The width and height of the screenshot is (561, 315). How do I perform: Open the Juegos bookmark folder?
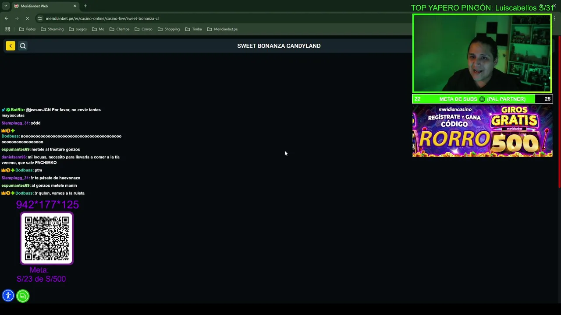[x=78, y=29]
